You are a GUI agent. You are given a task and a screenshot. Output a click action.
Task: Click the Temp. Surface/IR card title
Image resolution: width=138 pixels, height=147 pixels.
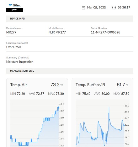pos(90,85)
